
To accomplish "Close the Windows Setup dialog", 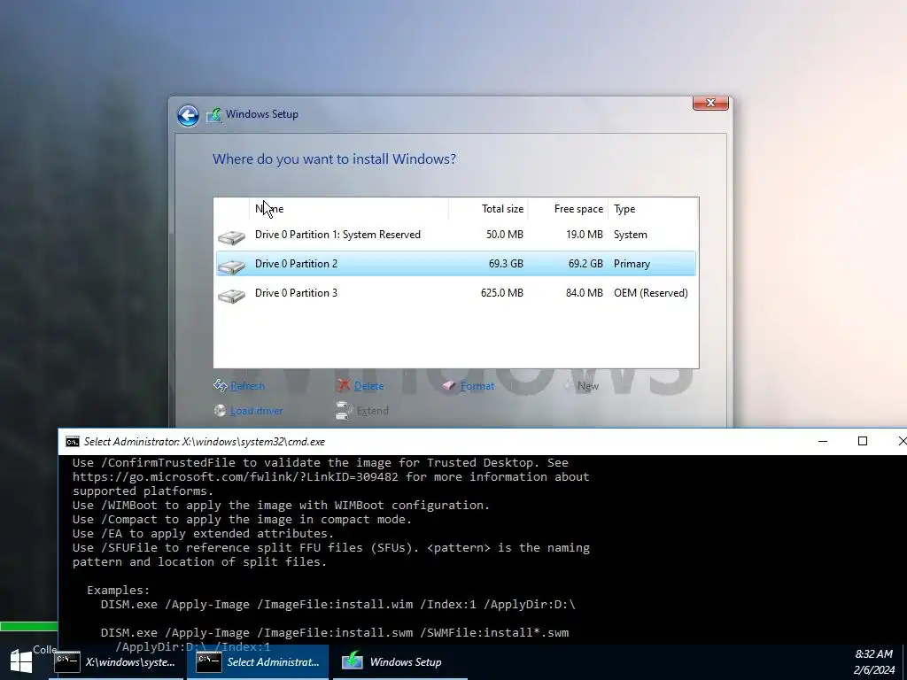I will coord(710,103).
